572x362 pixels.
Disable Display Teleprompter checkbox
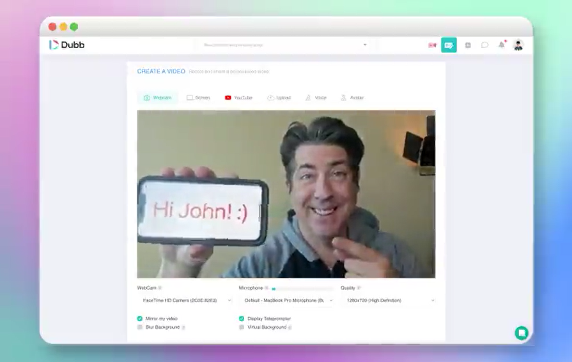(242, 318)
